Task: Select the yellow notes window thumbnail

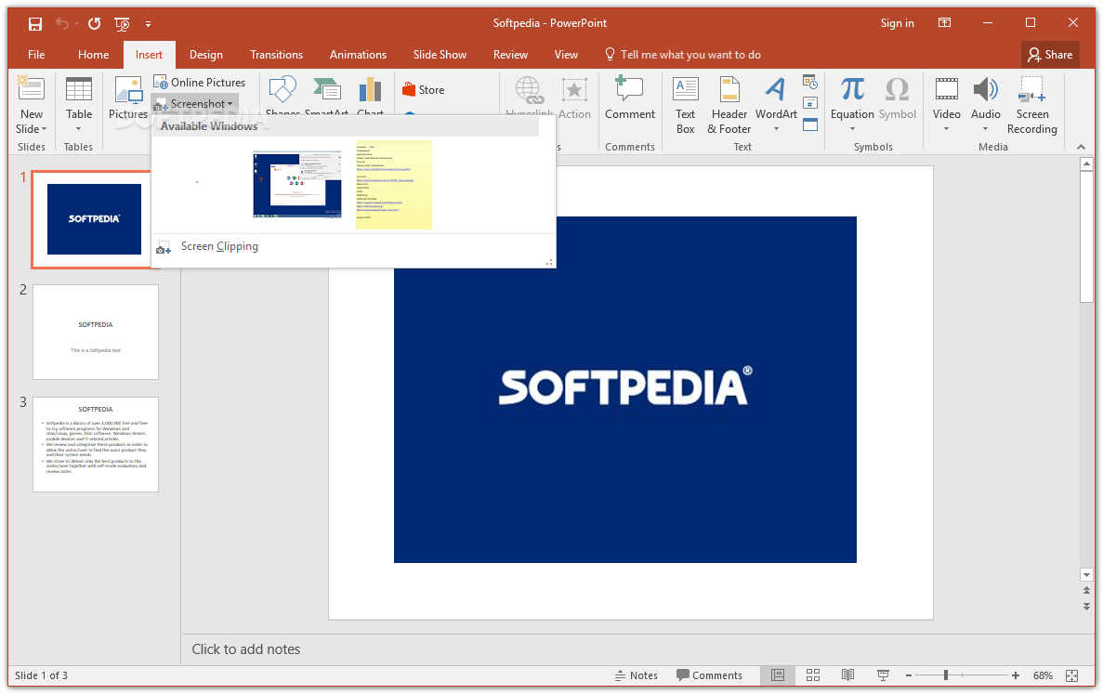Action: tap(393, 184)
